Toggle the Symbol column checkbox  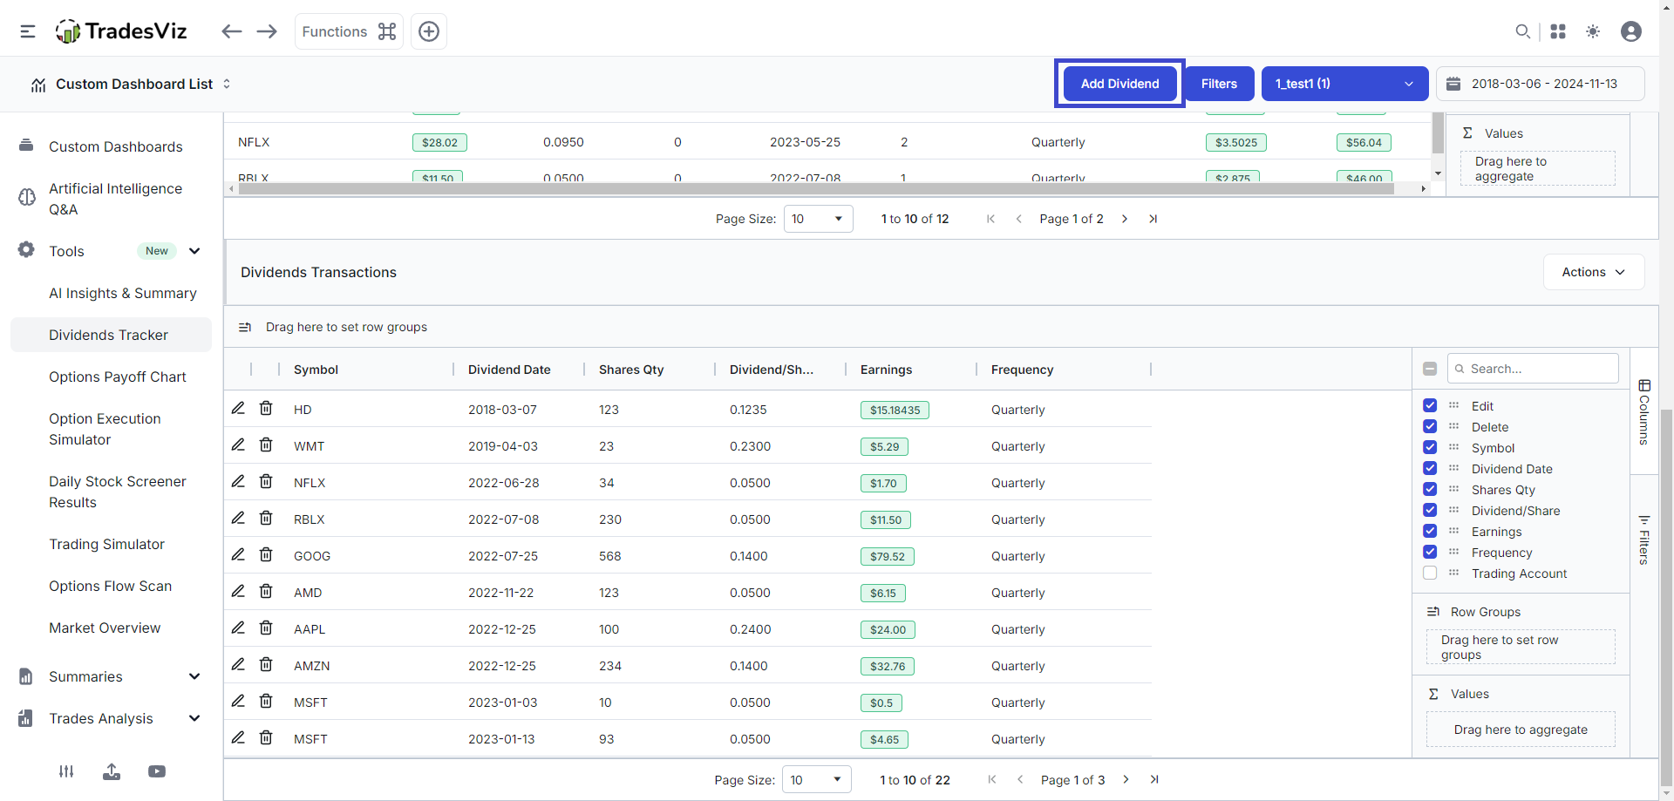click(1430, 447)
